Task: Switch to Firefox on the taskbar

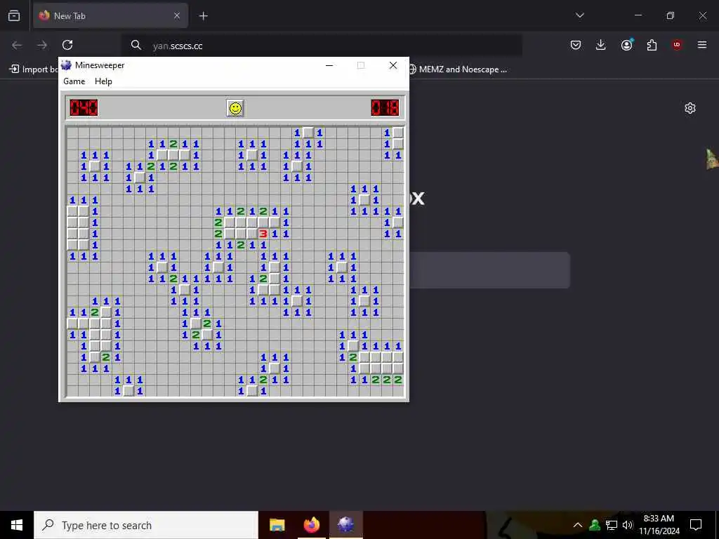Action: (311, 525)
